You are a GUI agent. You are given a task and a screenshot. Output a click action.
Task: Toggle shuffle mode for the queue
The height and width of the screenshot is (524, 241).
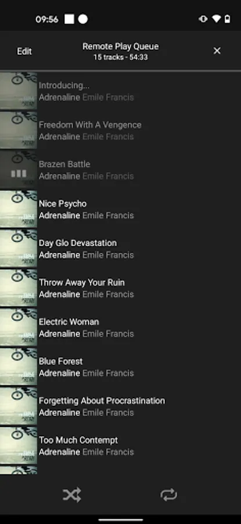(72, 494)
